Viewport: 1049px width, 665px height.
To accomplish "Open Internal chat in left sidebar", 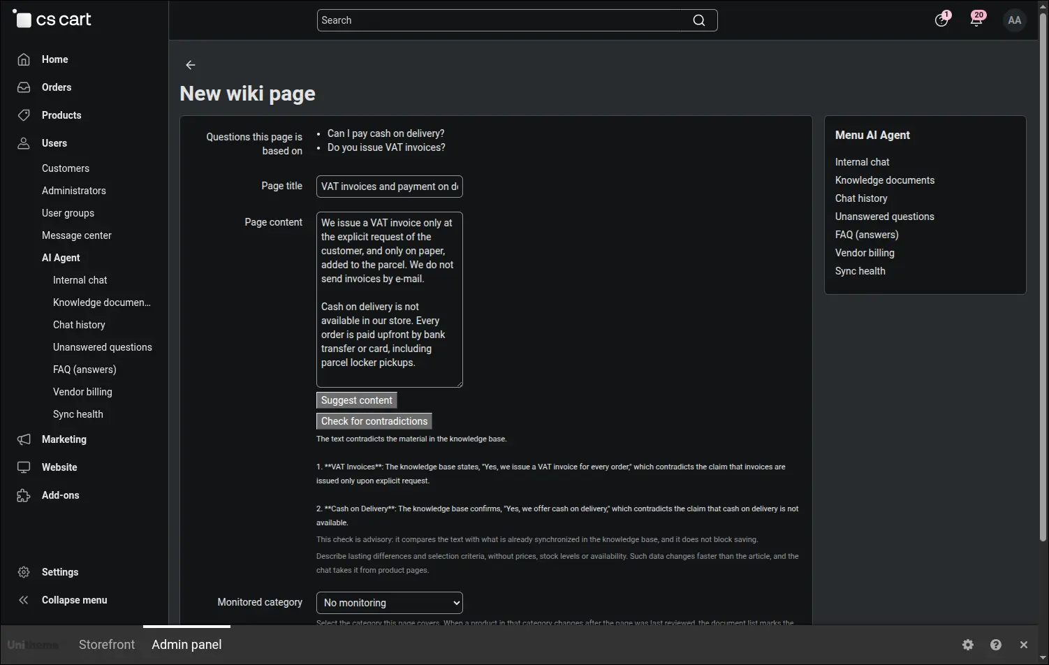I will coord(80,280).
